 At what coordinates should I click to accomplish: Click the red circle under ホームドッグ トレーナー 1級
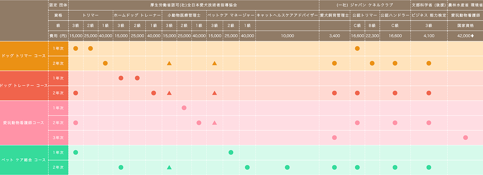coord(153,93)
